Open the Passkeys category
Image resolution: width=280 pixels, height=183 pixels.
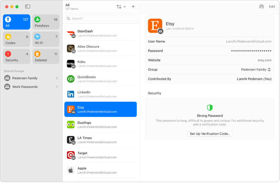tap(46, 22)
